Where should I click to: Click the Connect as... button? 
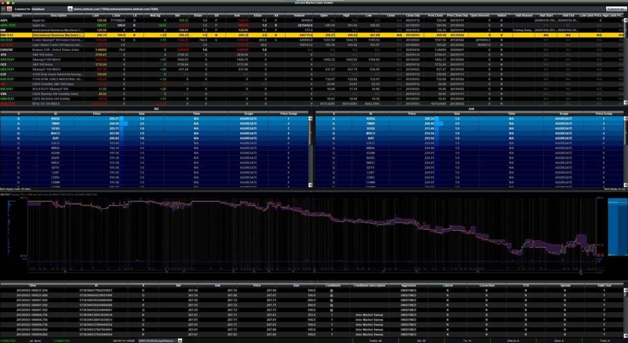(x=616, y=9)
